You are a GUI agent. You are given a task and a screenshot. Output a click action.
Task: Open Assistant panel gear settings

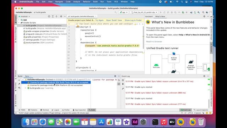[204, 16]
